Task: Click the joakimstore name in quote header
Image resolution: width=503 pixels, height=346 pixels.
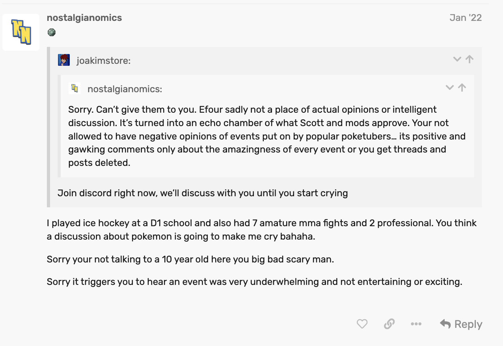Action: pyautogui.click(x=104, y=61)
